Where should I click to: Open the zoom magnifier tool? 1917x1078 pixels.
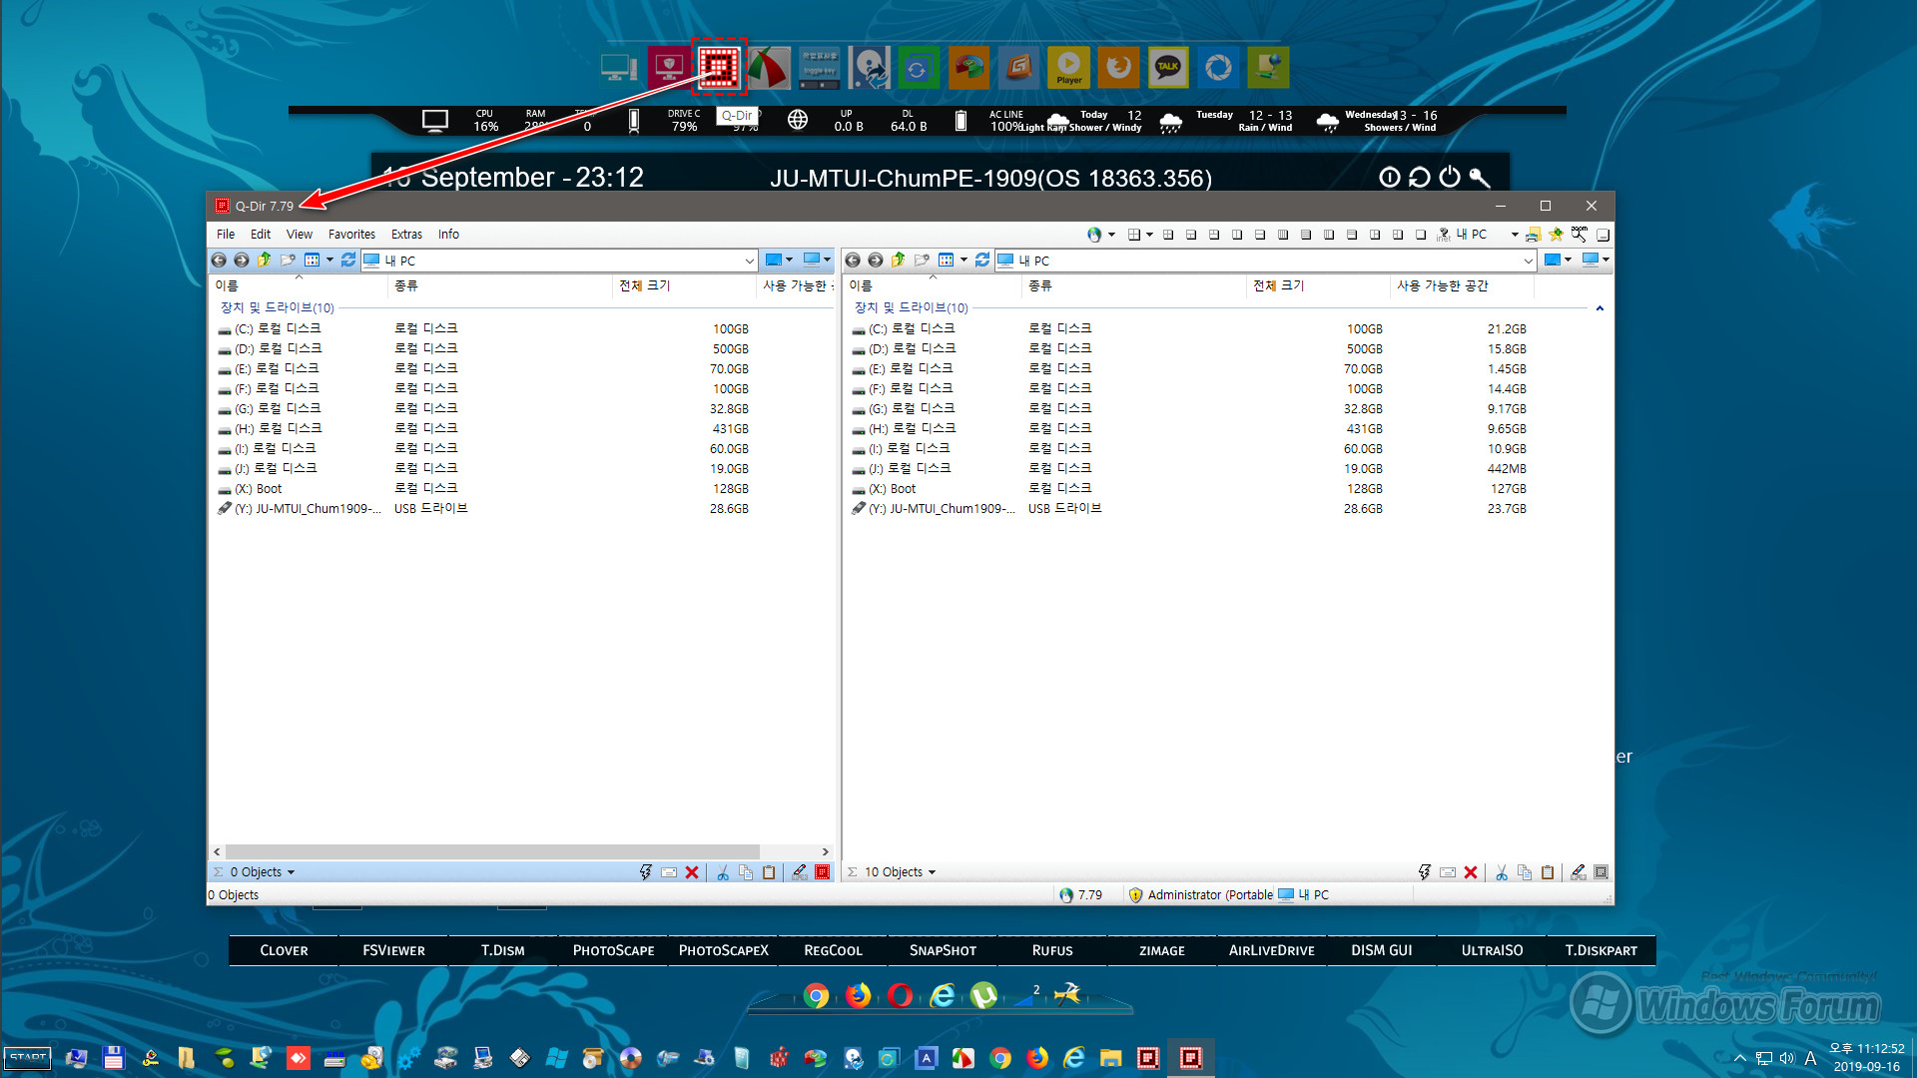pyautogui.click(x=1579, y=235)
